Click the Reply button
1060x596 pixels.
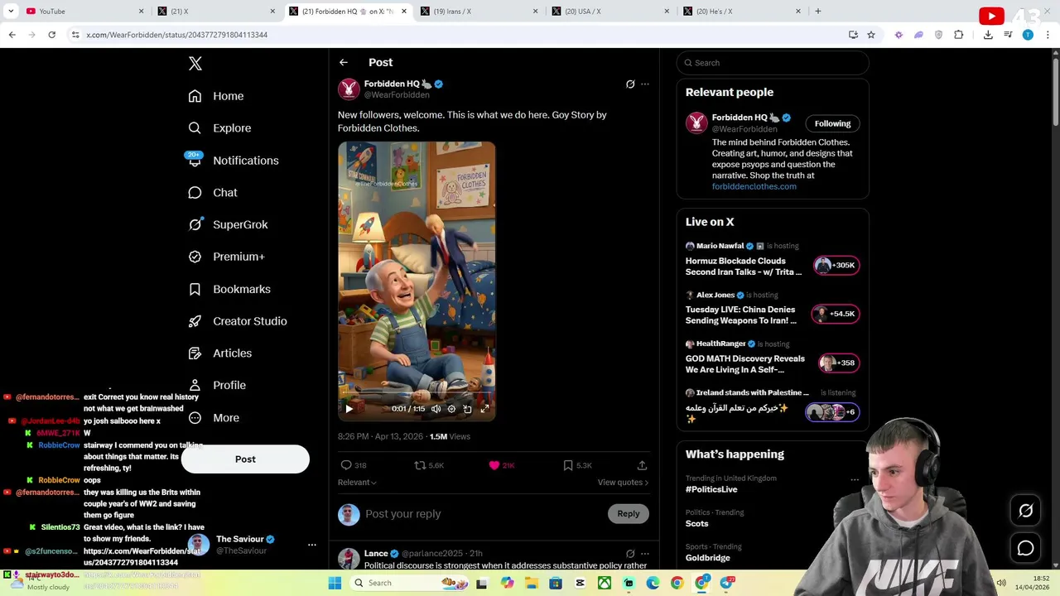click(629, 514)
